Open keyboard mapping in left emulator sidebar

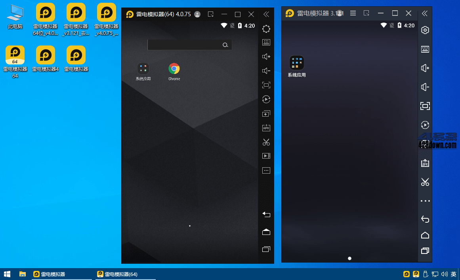coord(266,42)
